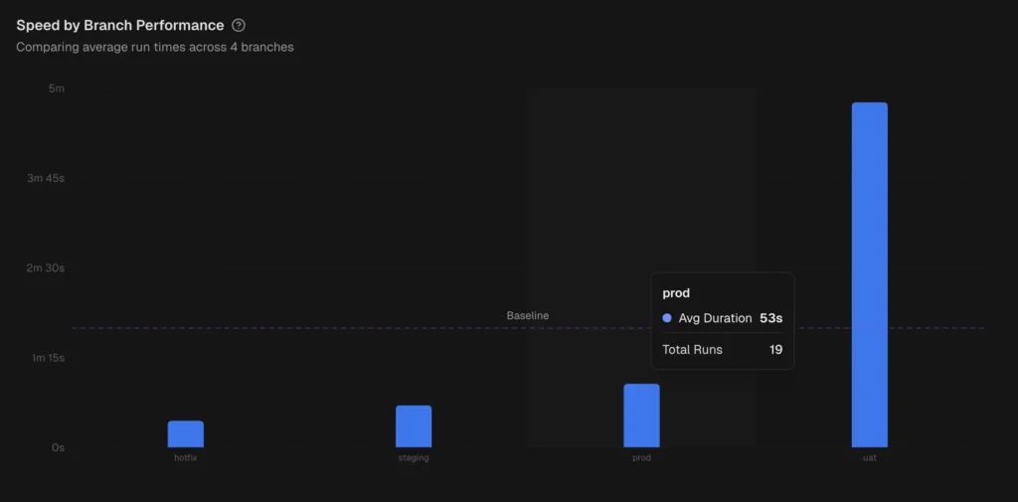Image resolution: width=1018 pixels, height=502 pixels.
Task: Click the Total Runs row in tooltip
Action: click(x=722, y=350)
